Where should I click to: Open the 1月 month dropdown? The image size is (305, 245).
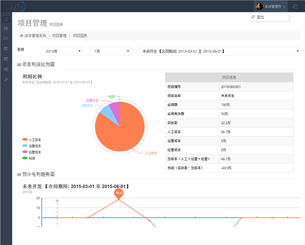coord(109,51)
